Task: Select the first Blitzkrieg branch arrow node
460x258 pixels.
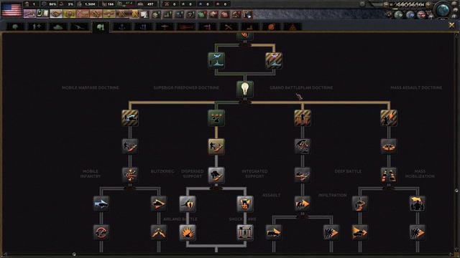Action: (x=159, y=204)
